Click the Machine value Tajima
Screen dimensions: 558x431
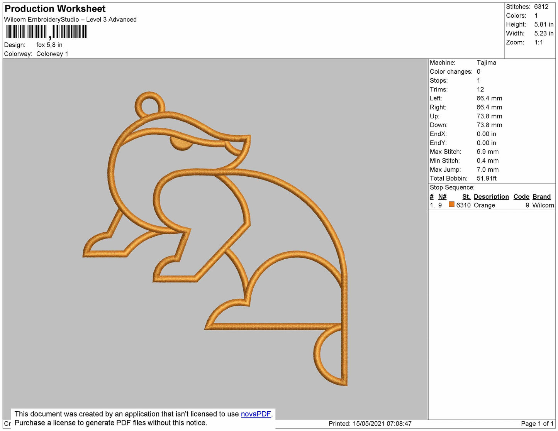[x=486, y=63]
